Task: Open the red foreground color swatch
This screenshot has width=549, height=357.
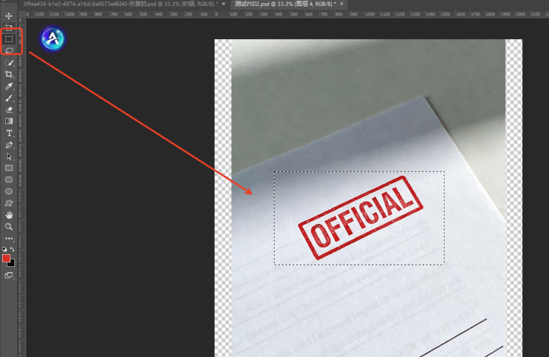Action: pos(6,258)
